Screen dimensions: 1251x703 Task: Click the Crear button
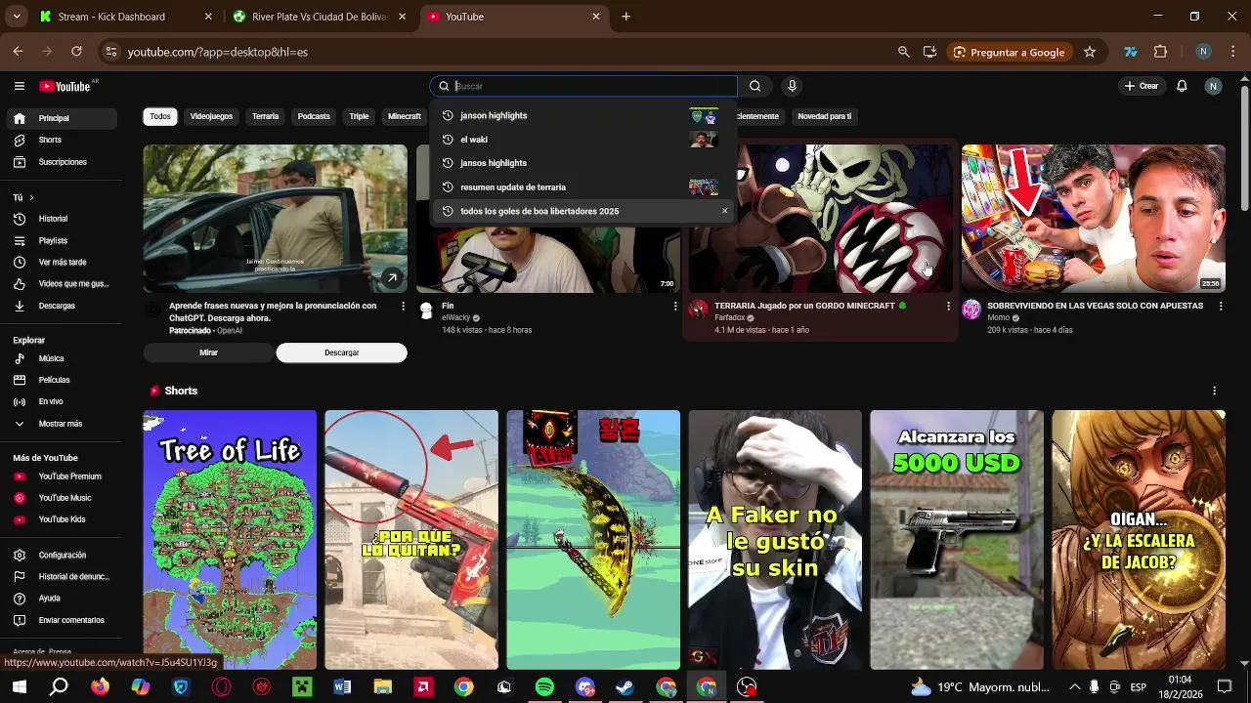(1141, 86)
